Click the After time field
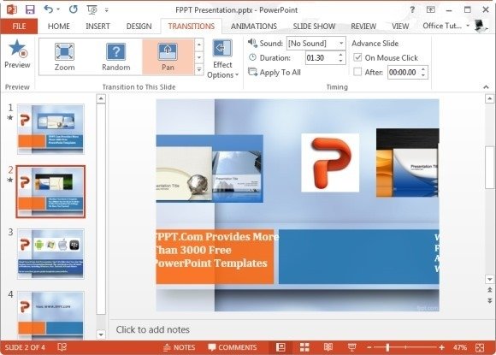496x355 pixels. [x=404, y=73]
